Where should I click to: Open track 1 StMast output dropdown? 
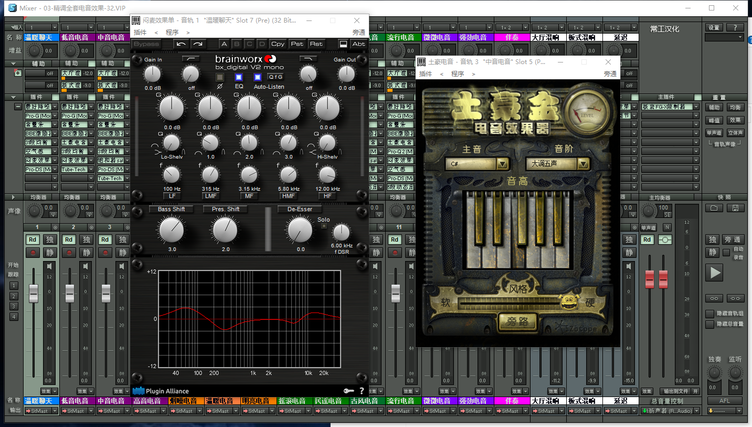pyautogui.click(x=55, y=411)
